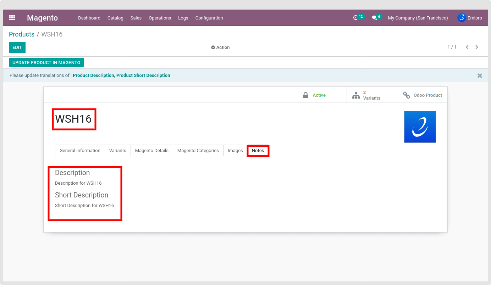Click Update Product in Magento button
Viewport: 491px width, 285px height.
pyautogui.click(x=46, y=62)
